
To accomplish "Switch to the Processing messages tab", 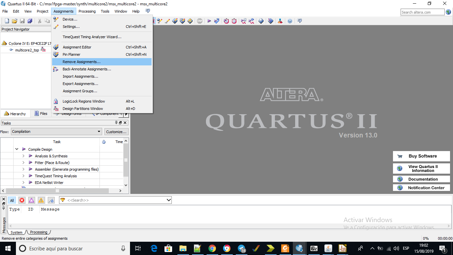I will pyautogui.click(x=39, y=232).
